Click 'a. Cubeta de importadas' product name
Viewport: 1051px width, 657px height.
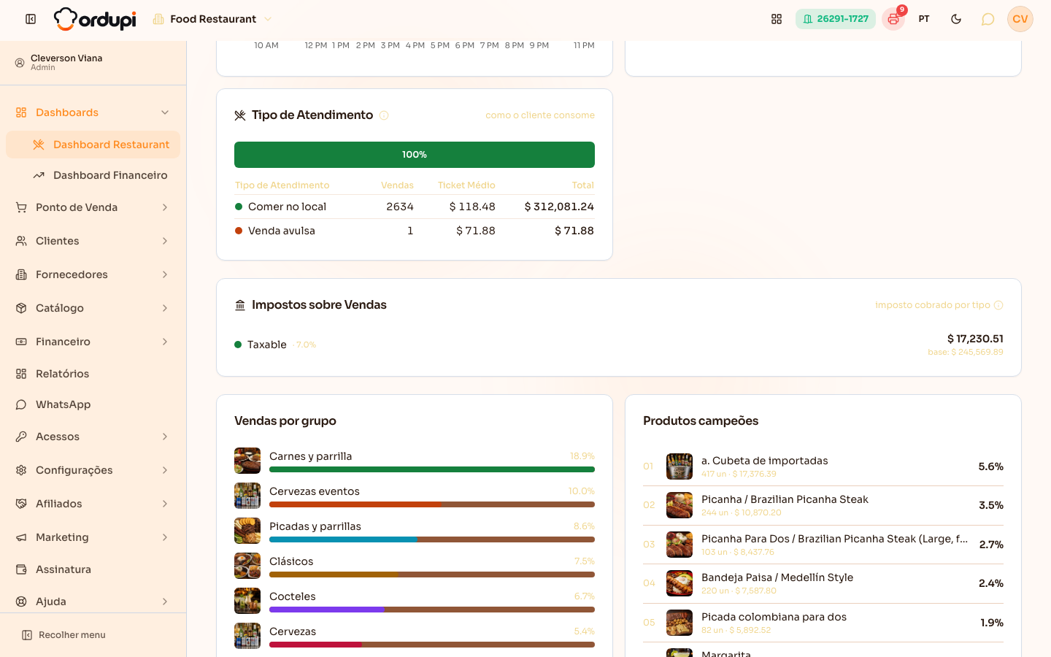coord(765,461)
